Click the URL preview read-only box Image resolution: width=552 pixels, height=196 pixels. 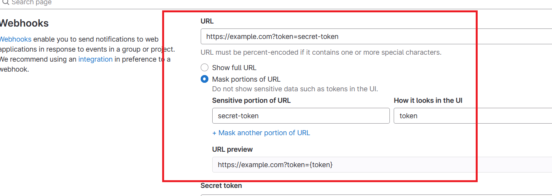pos(381,165)
